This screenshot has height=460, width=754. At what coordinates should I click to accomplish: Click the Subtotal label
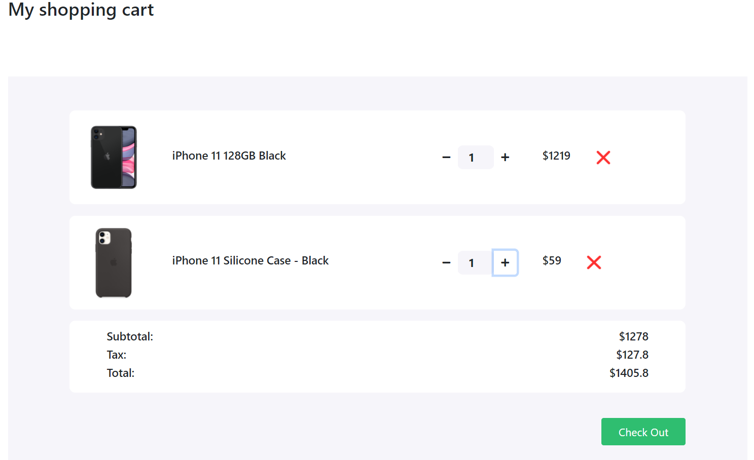coord(130,336)
